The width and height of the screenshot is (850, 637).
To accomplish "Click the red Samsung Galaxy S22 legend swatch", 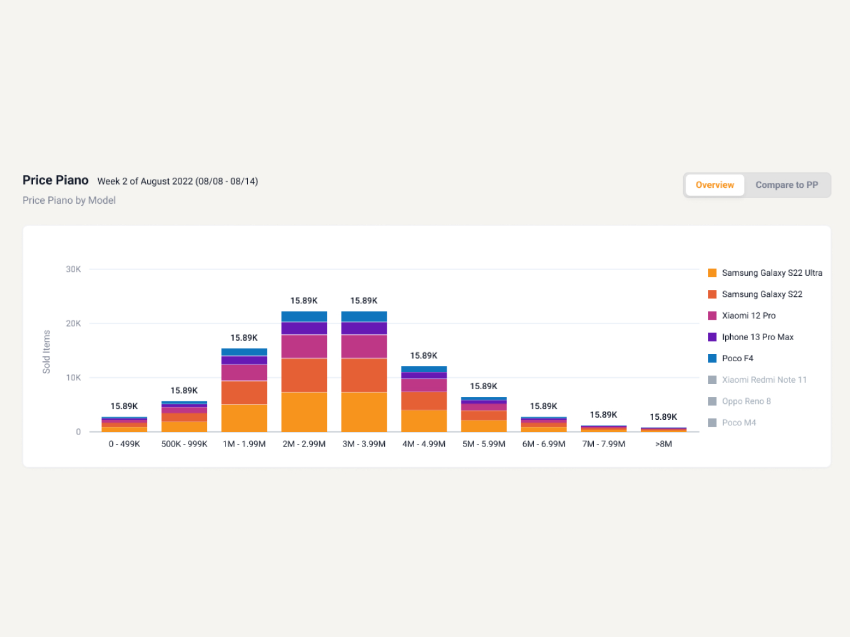I will [x=712, y=294].
